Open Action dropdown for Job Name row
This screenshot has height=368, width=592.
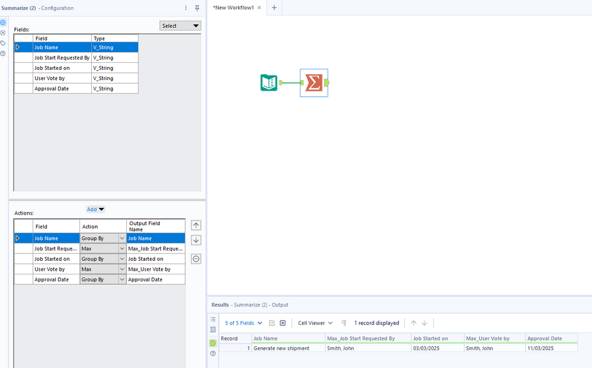coord(122,239)
